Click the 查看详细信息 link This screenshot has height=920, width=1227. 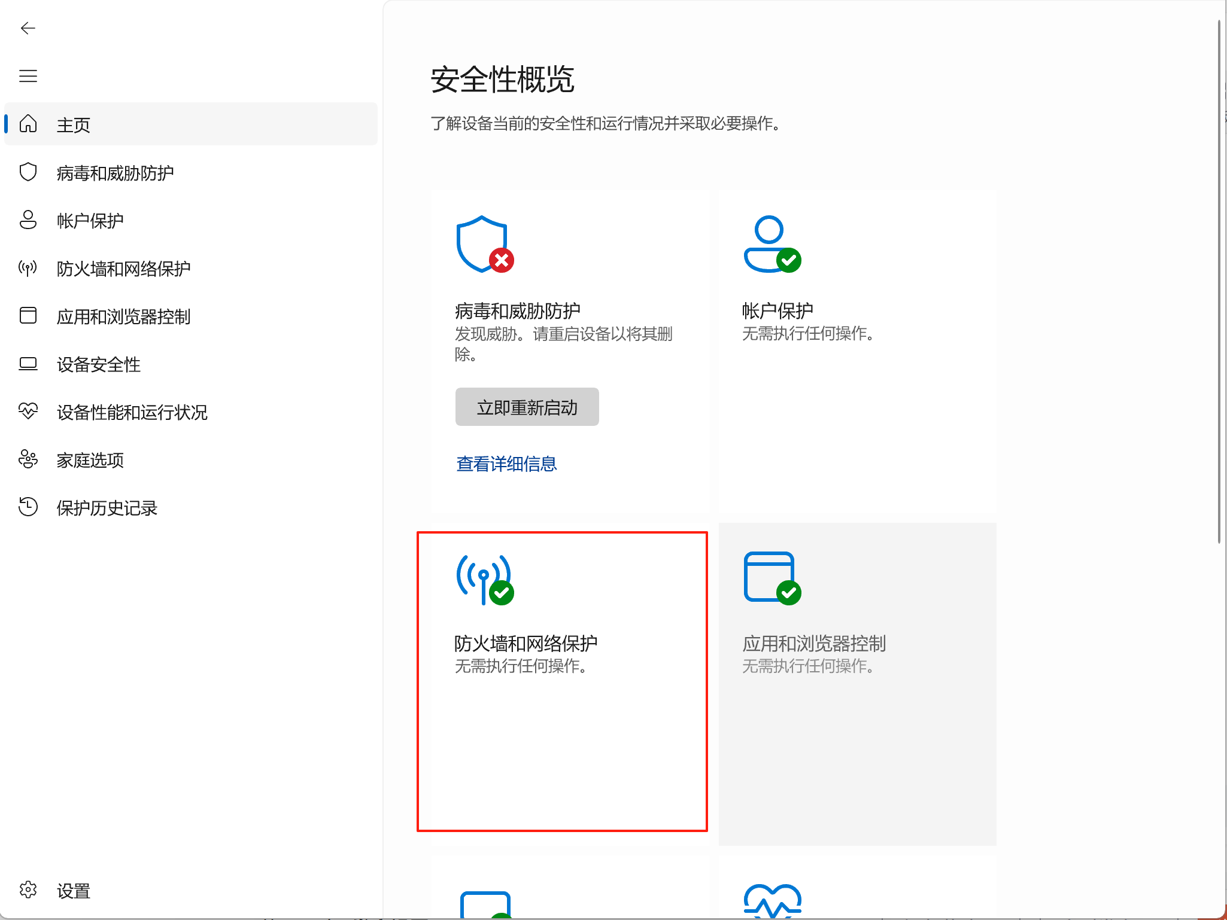click(x=506, y=464)
